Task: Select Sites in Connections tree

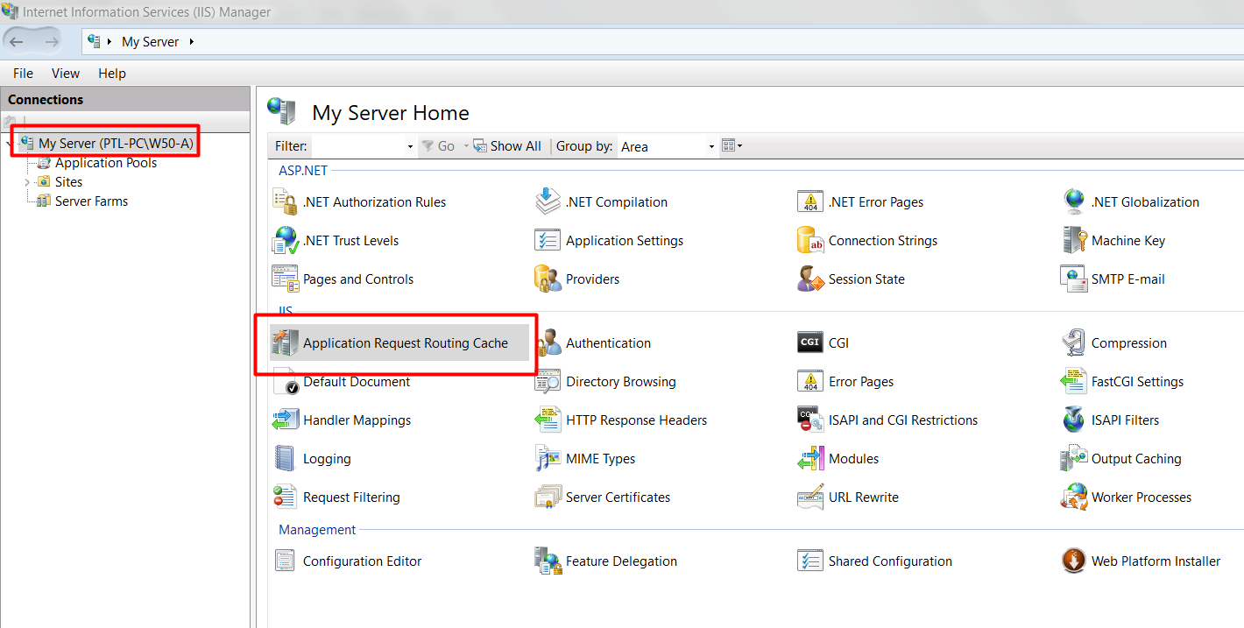Action: pos(60,182)
